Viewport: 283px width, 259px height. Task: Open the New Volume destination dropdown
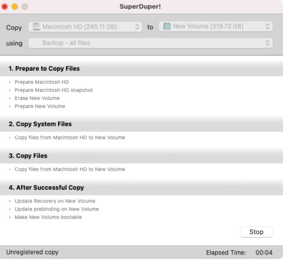(x=216, y=26)
